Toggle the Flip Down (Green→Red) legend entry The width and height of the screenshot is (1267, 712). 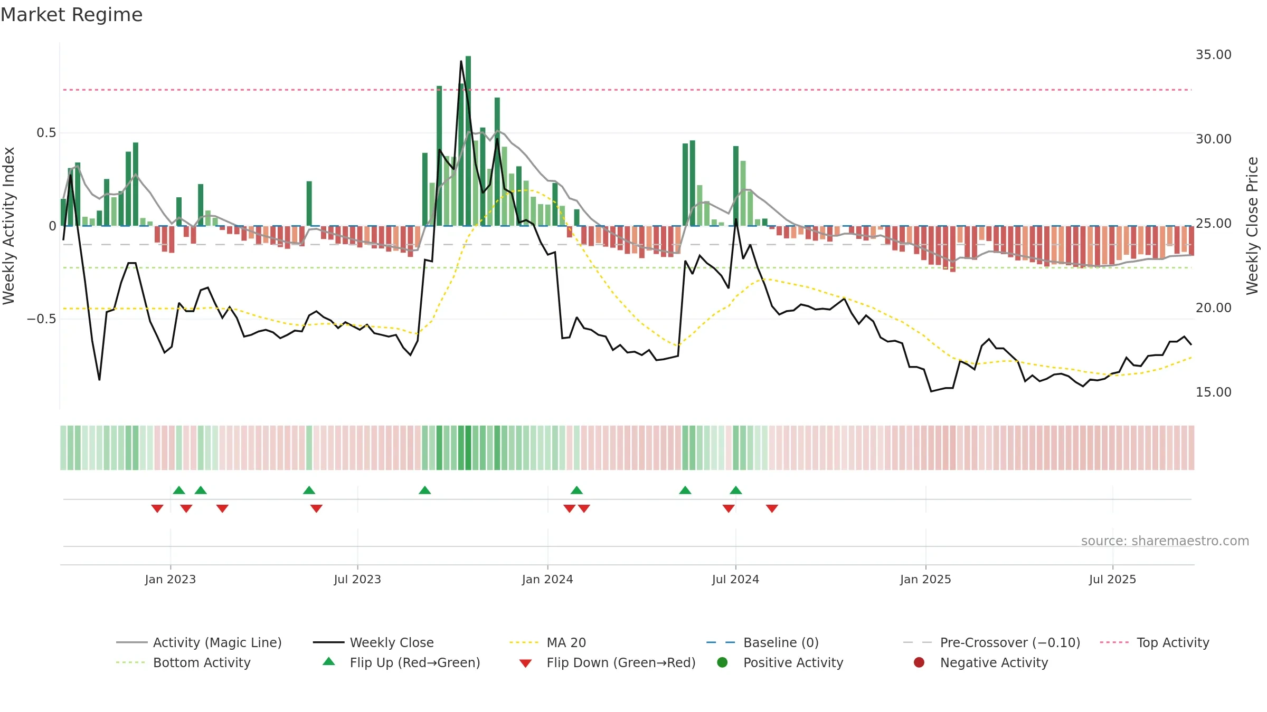607,662
